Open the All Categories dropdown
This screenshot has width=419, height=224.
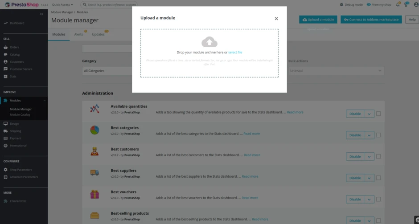(107, 71)
